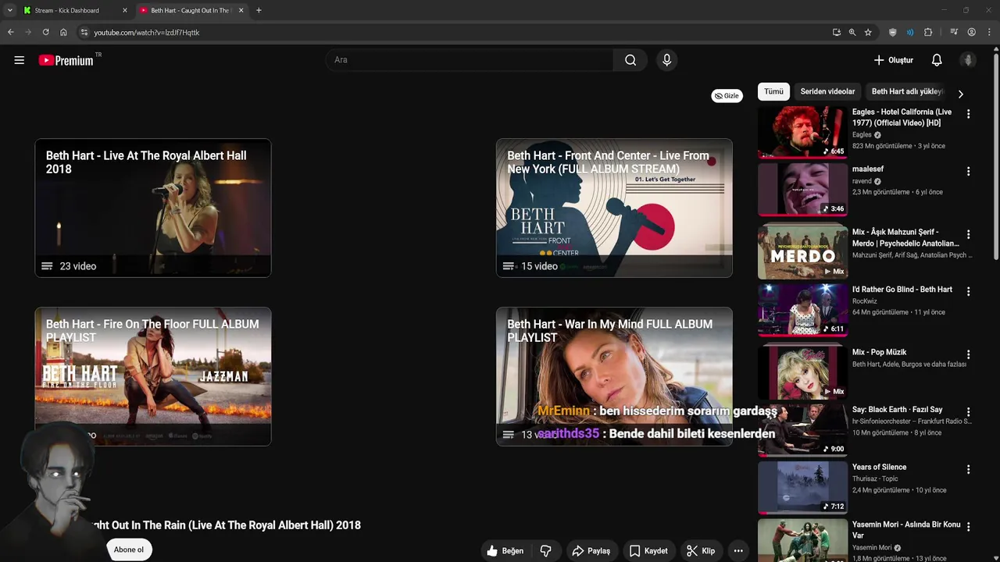Go to browser home page
1000x562 pixels.
point(63,32)
